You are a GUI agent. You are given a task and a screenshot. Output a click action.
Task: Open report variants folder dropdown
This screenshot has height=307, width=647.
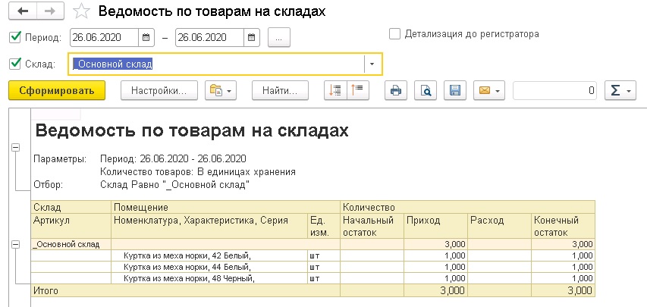click(x=221, y=90)
